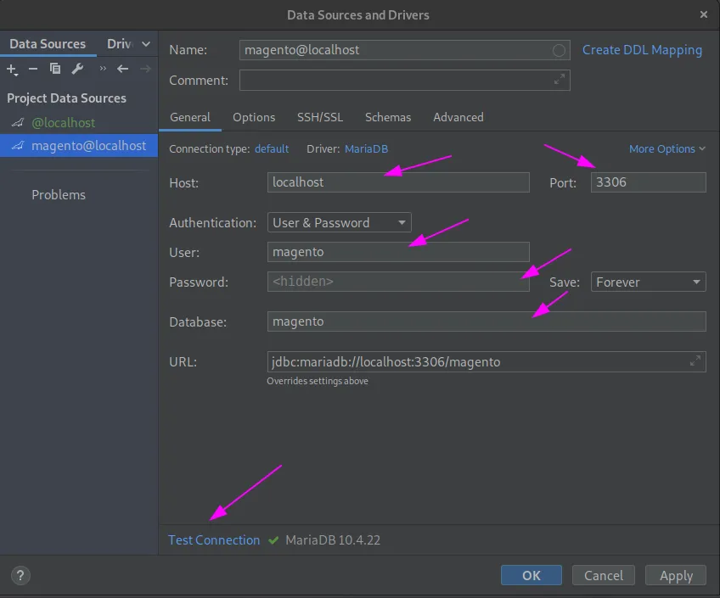Viewport: 720px width, 598px height.
Task: Remove the selected data source using the minus icon
Action: click(32, 69)
